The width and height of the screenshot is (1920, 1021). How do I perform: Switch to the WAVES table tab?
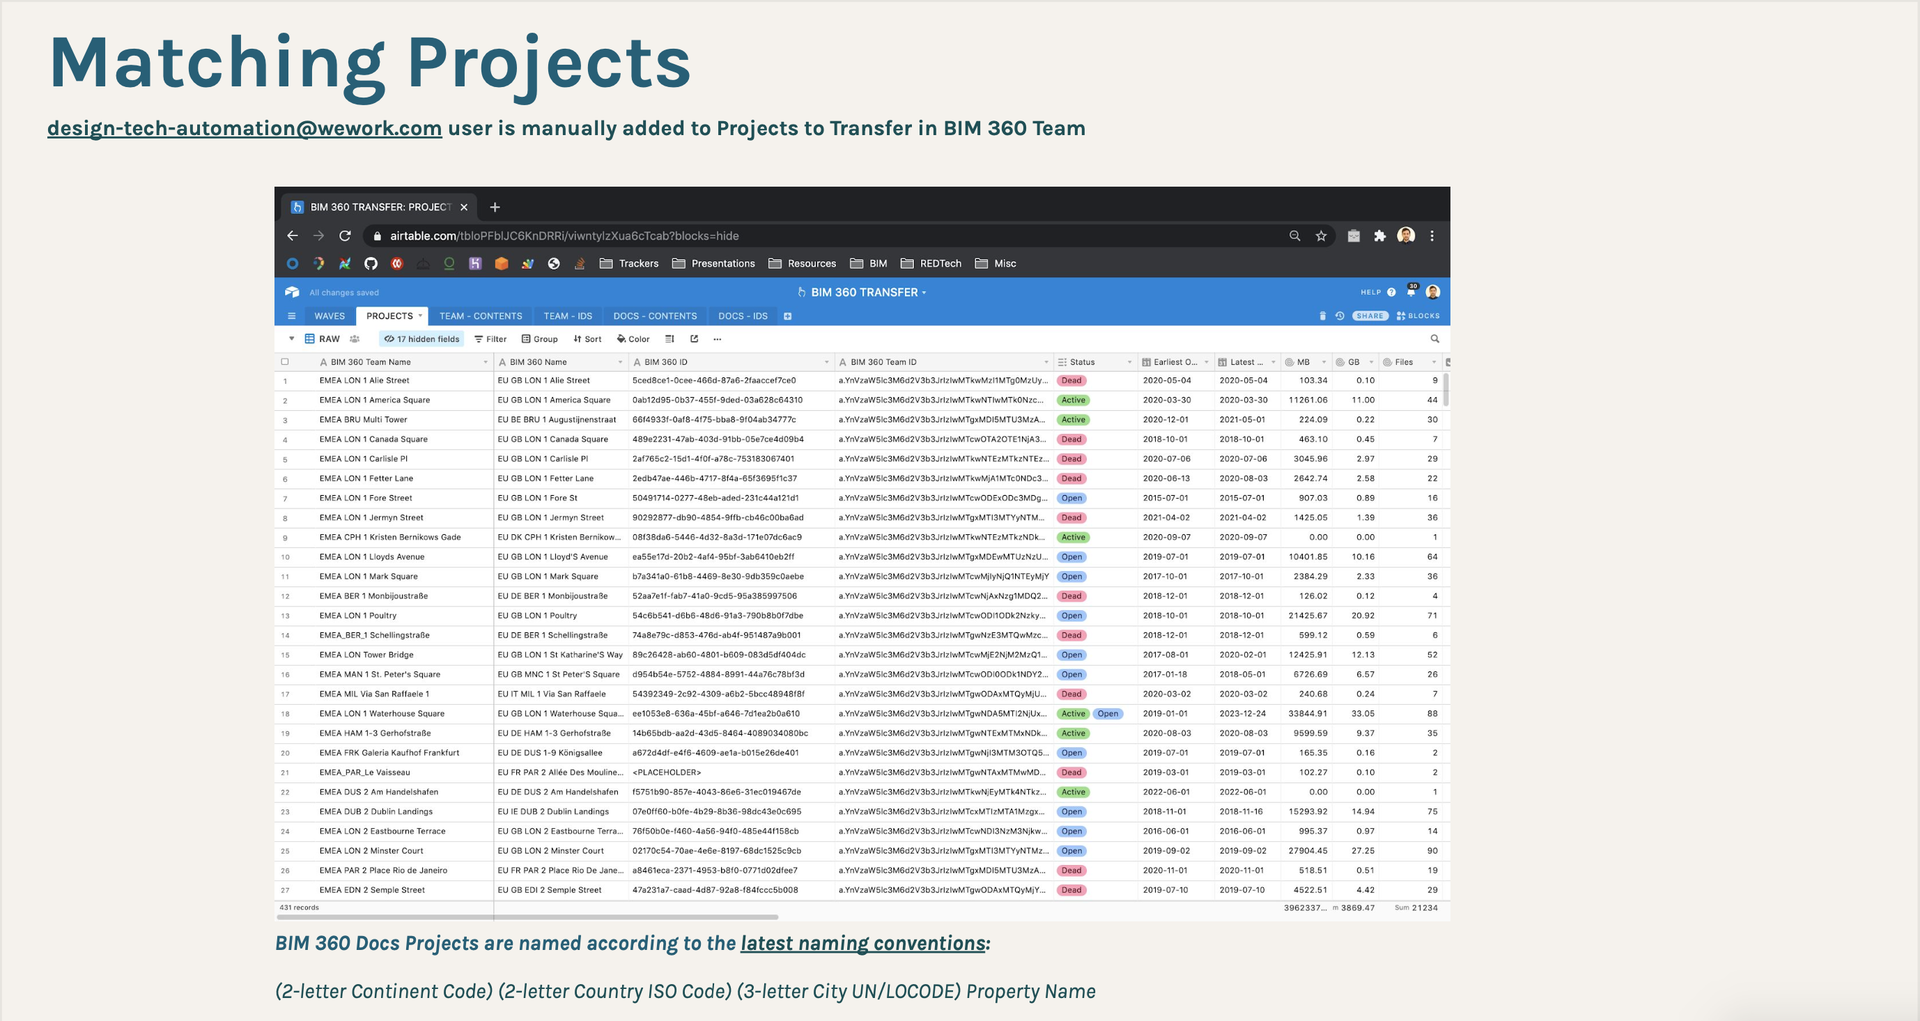pyautogui.click(x=330, y=316)
